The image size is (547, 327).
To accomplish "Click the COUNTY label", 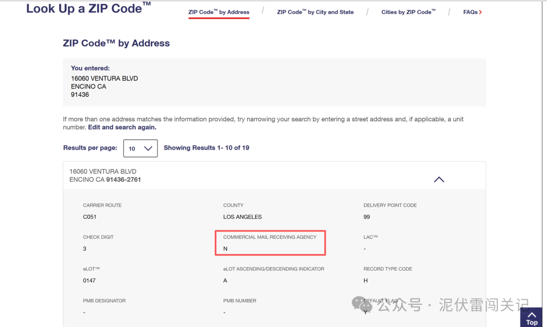I will (233, 205).
